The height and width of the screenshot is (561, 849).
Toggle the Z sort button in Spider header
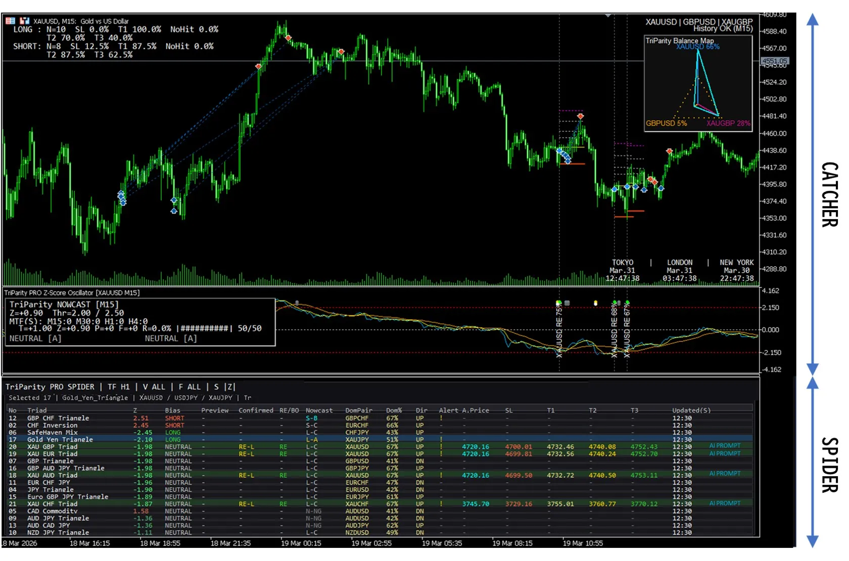click(x=230, y=387)
